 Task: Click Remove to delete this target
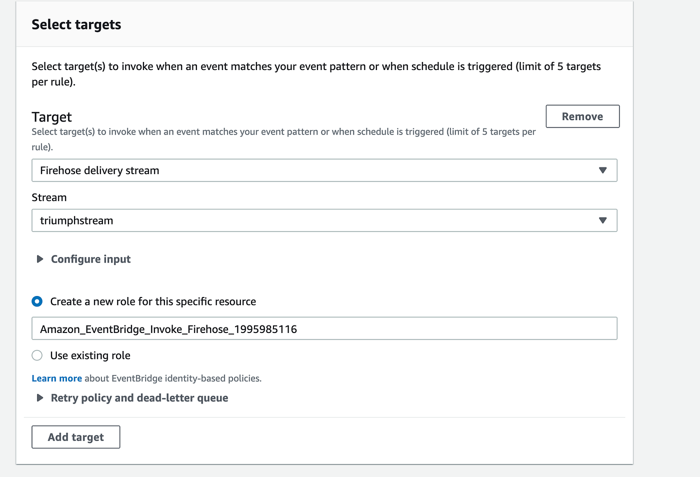pos(582,116)
